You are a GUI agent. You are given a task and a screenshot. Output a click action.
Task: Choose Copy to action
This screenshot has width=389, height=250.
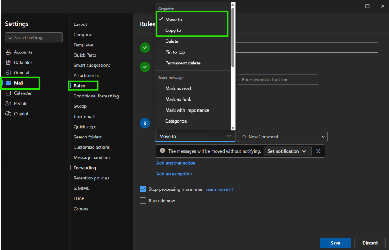pos(192,30)
